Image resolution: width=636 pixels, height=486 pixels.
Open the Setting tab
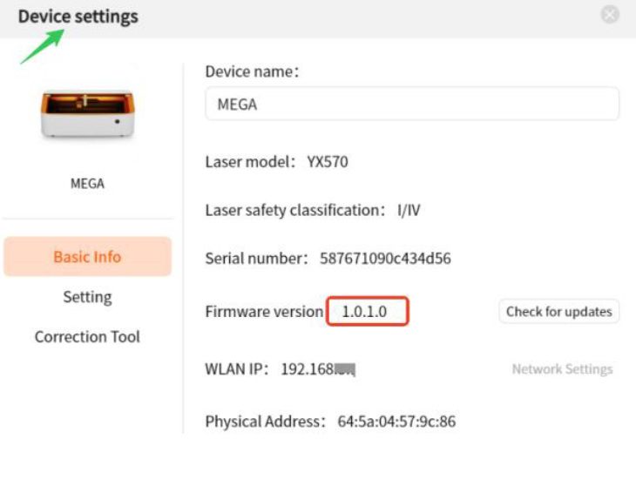[x=88, y=297]
